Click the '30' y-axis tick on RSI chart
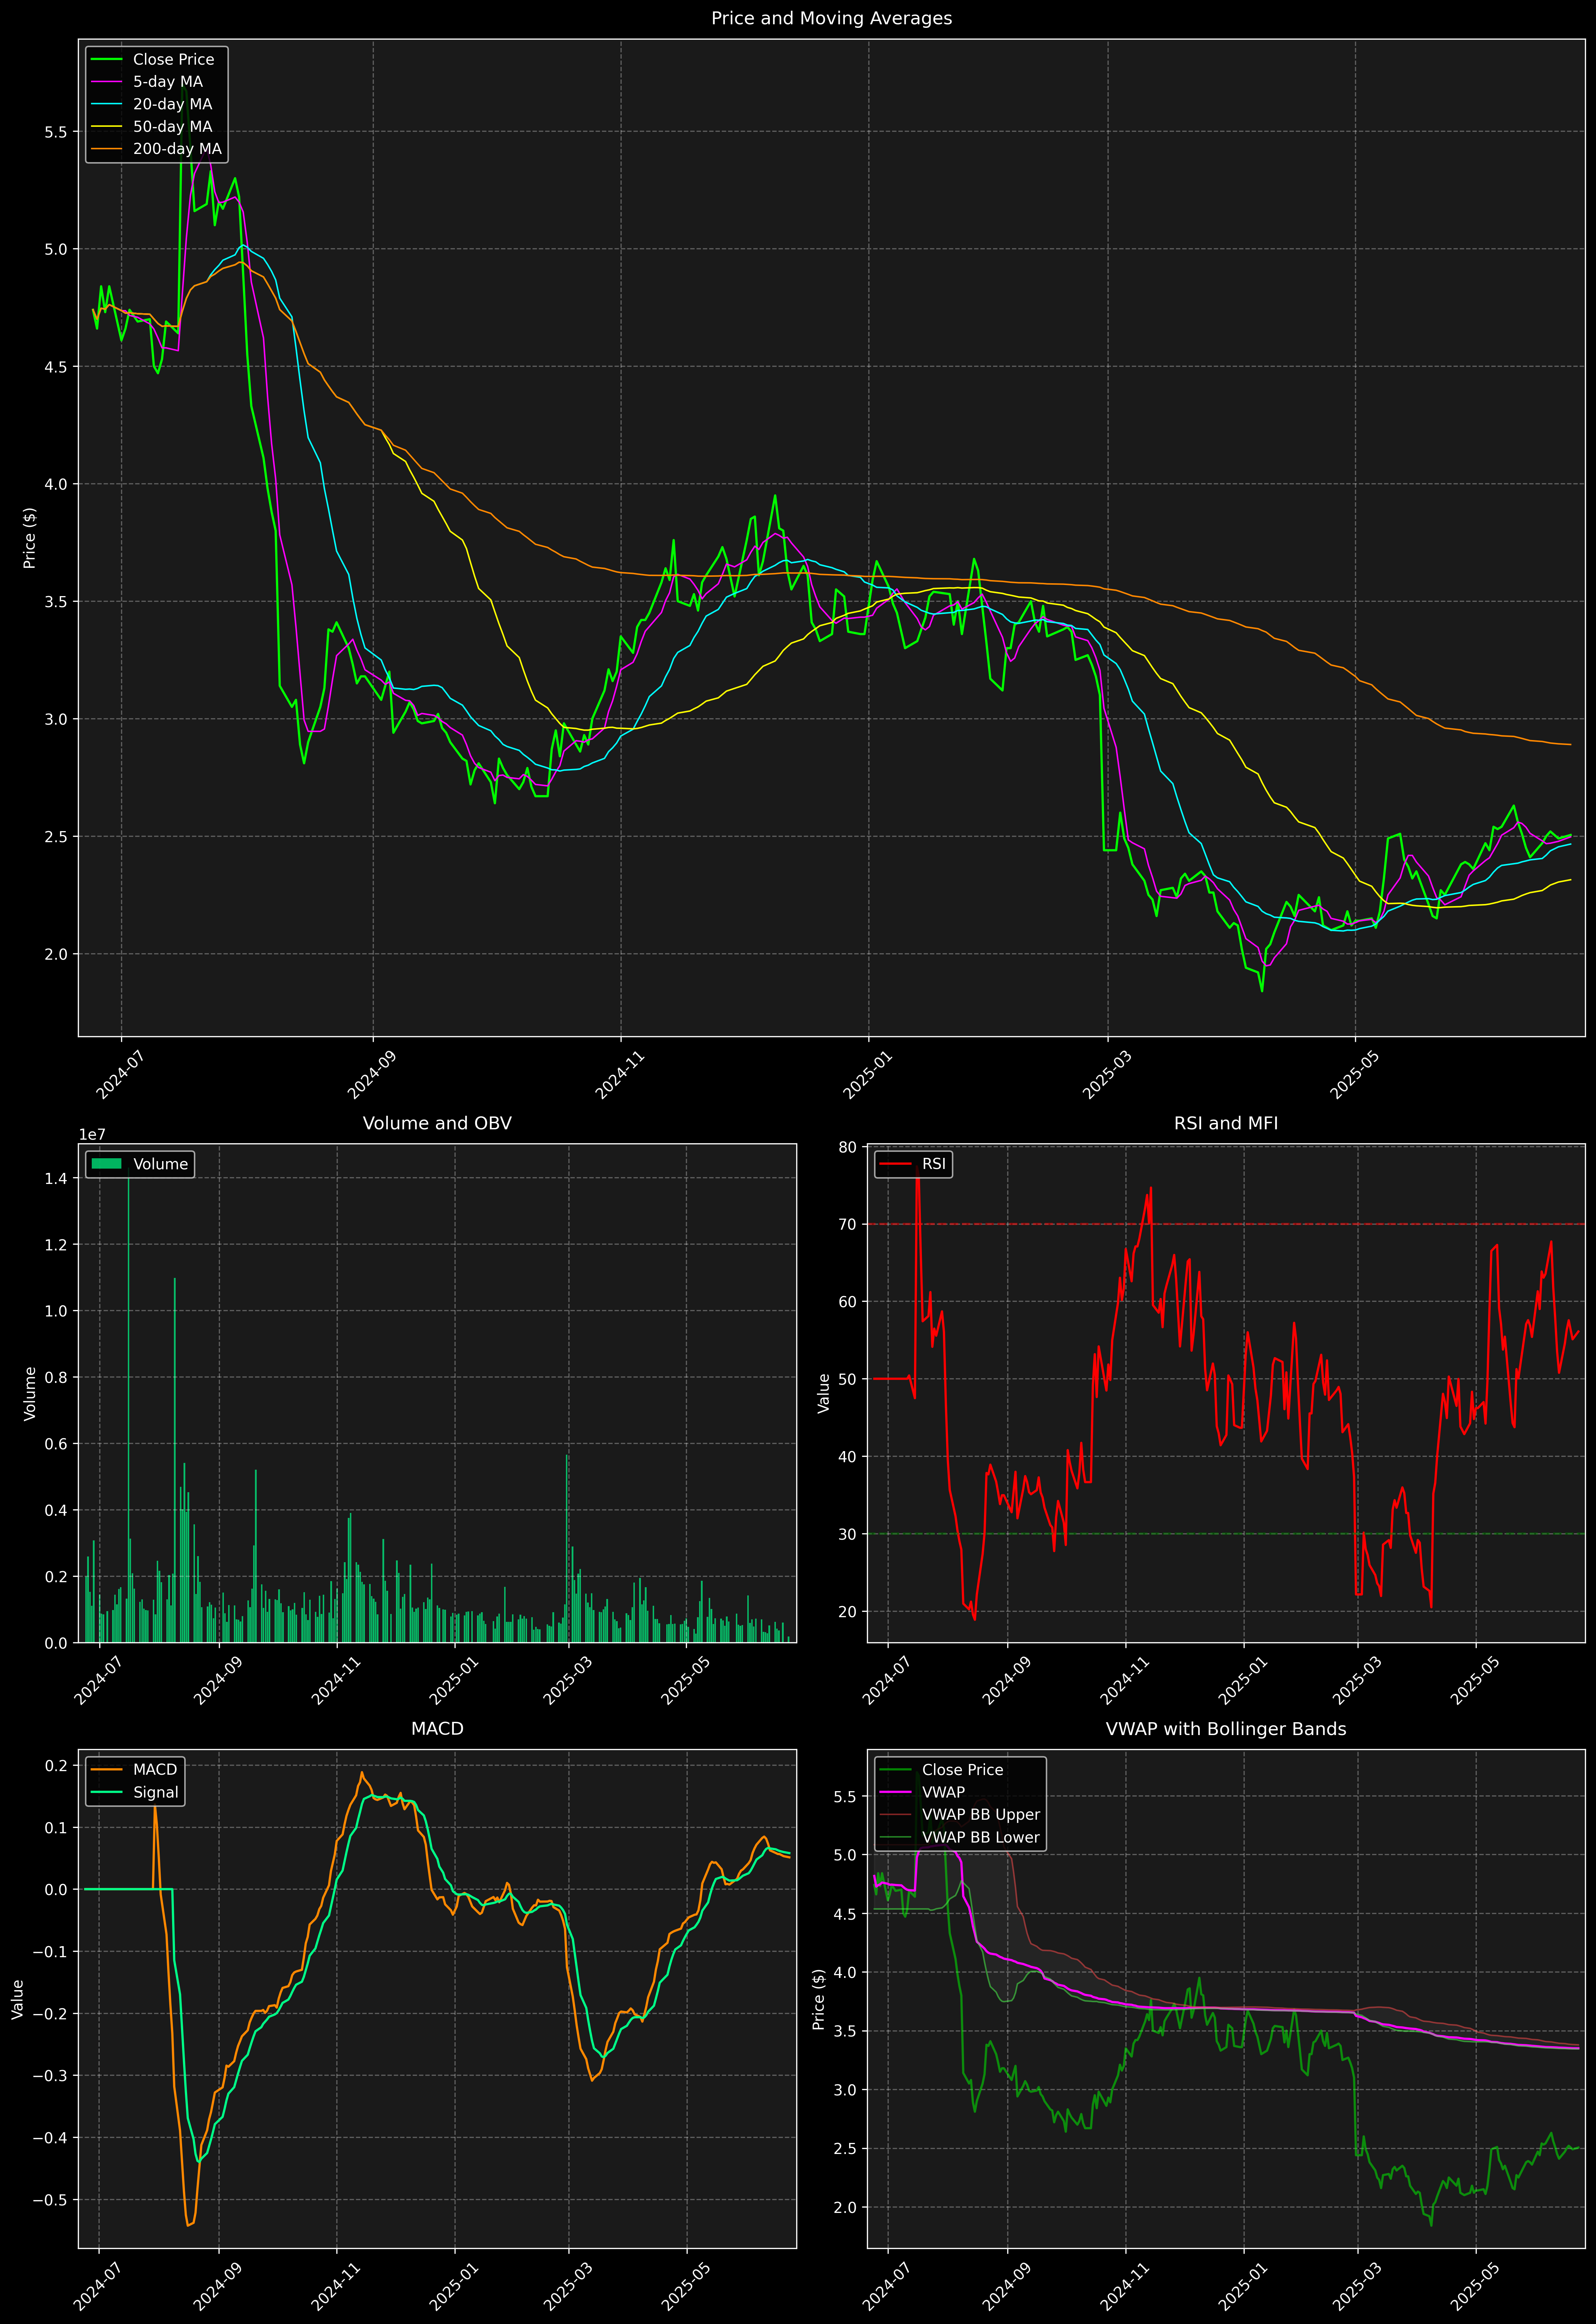This screenshot has width=1596, height=2324. click(848, 1534)
